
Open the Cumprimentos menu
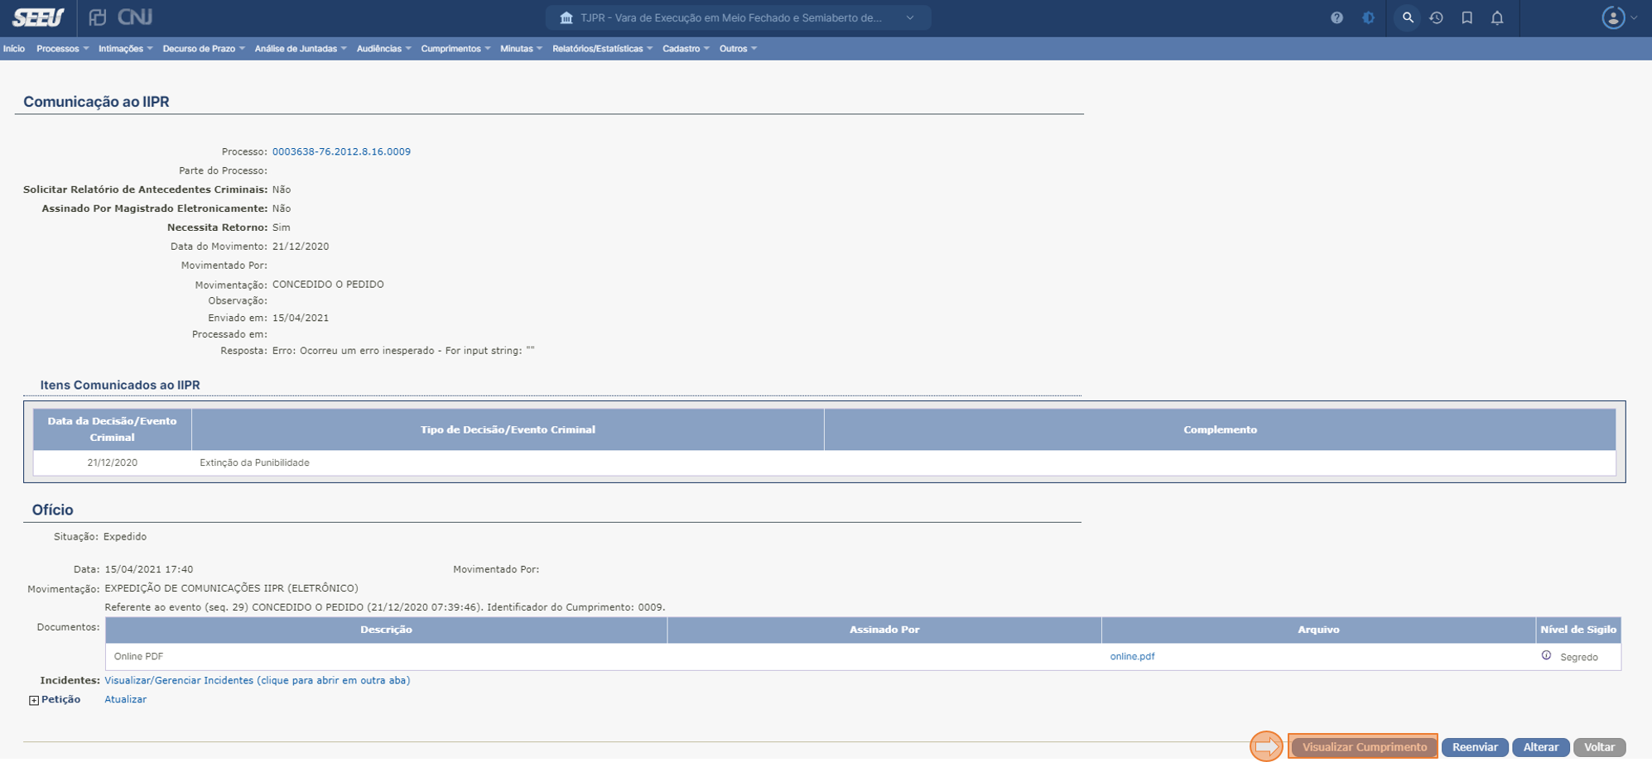[x=455, y=49]
